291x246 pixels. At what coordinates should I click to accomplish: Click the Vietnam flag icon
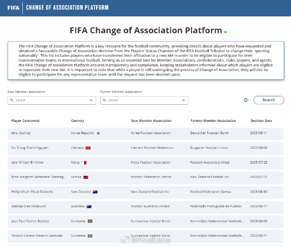point(88,148)
